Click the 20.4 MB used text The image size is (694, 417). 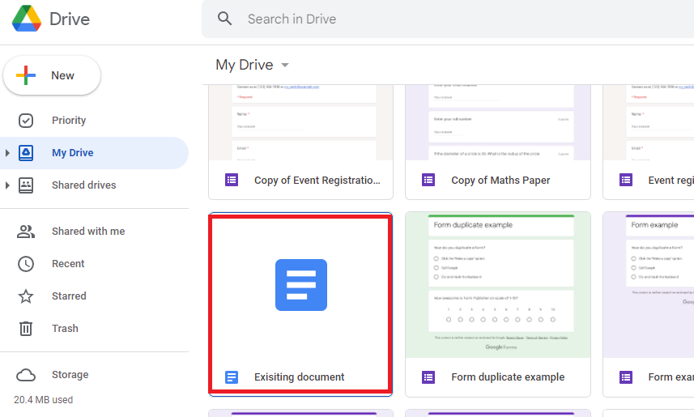(44, 400)
